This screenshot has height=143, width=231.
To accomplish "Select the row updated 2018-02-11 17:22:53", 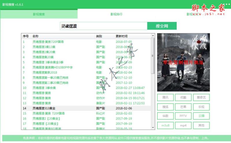I will click(x=86, y=103).
